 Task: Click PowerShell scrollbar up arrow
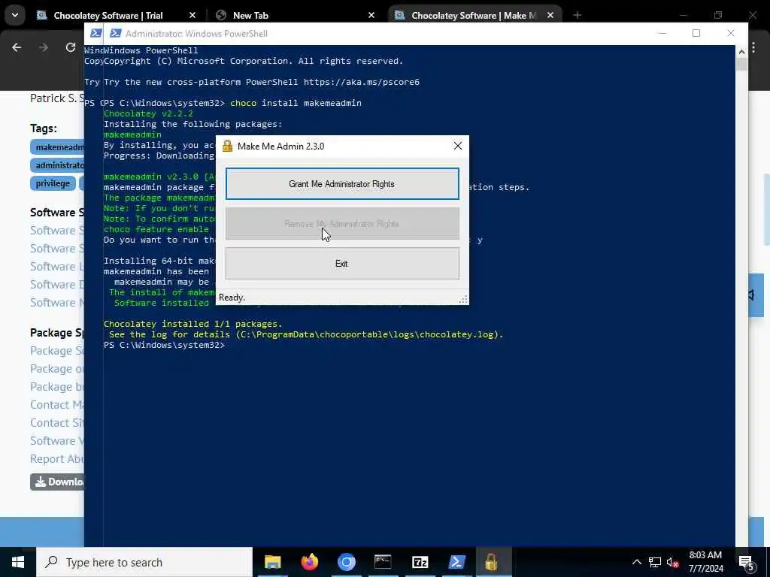[x=741, y=51]
